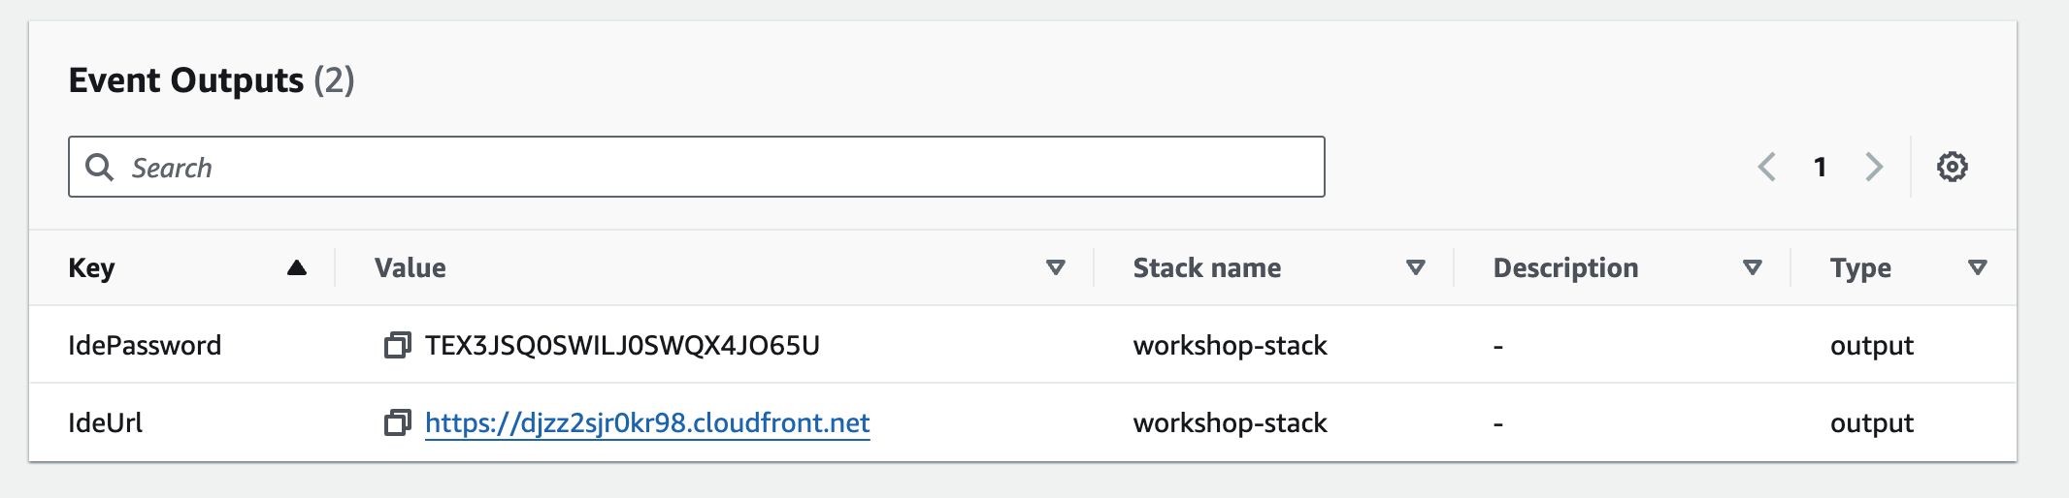This screenshot has width=2069, height=498.
Task: Open table preferences gear icon
Action: [x=1952, y=167]
